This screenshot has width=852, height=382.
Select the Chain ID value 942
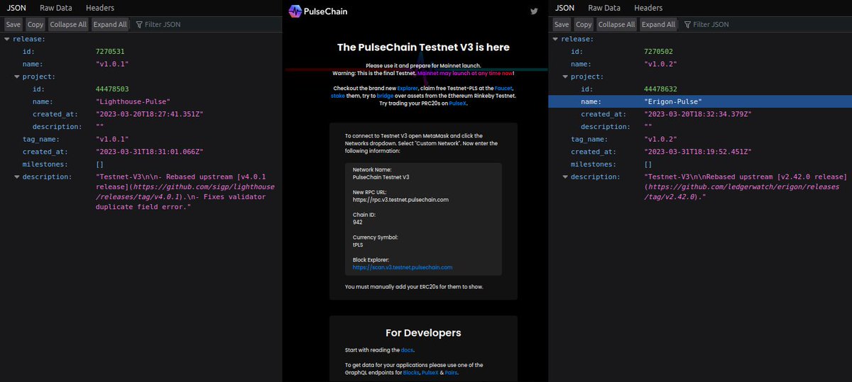358,222
